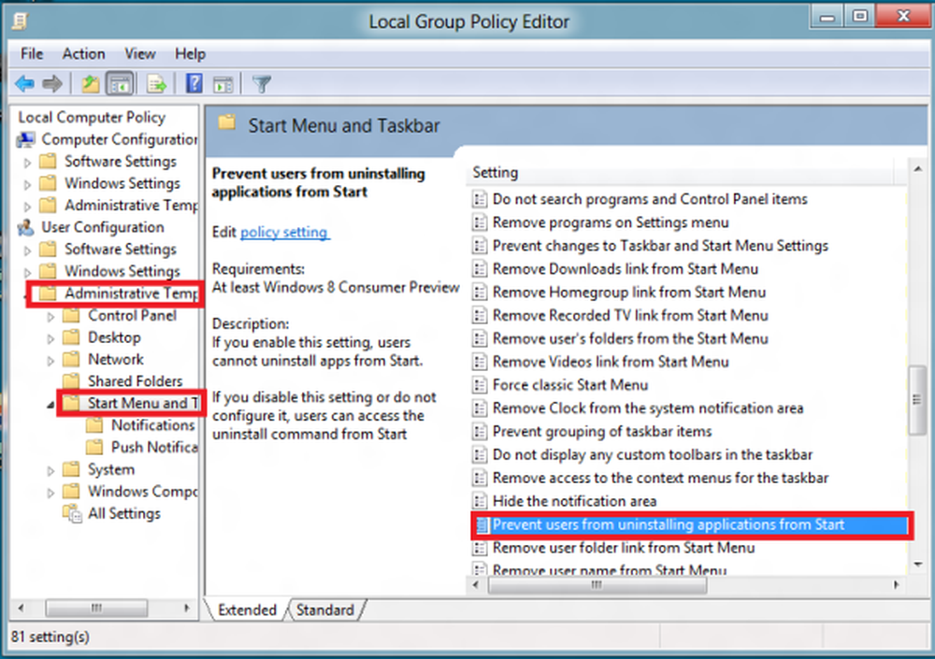Expand the Control Panel tree node
935x659 pixels.
coord(50,317)
